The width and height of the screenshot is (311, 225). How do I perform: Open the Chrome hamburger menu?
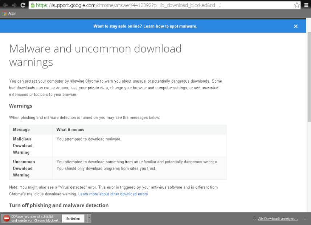306,5
